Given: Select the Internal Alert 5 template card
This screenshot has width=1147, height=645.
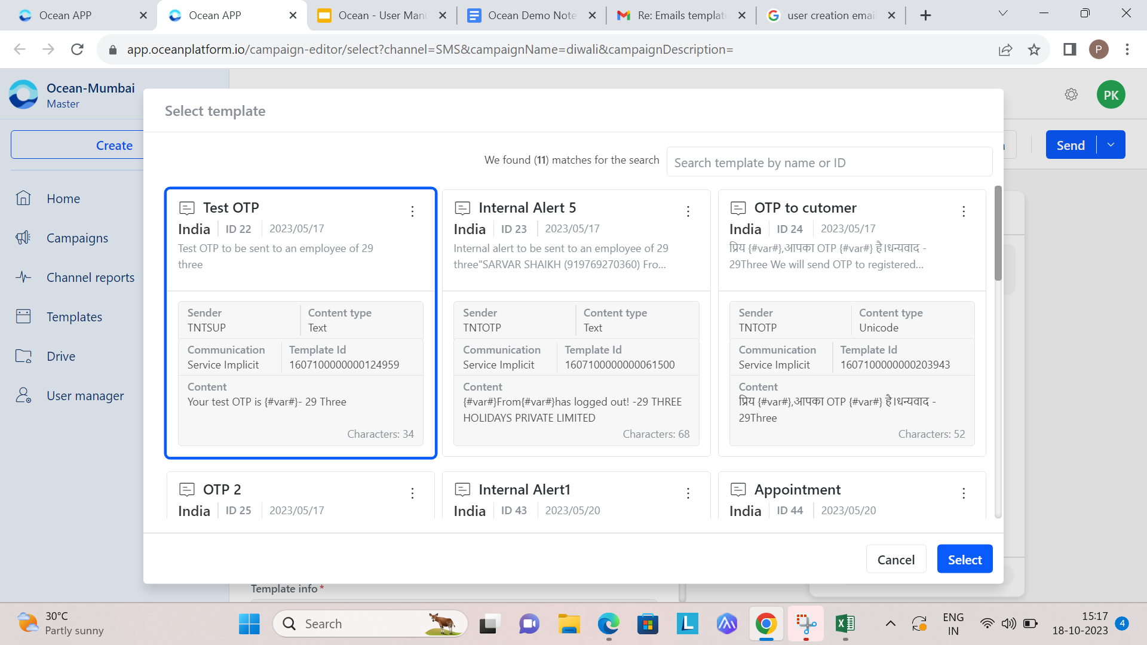Looking at the screenshot, I should 576,323.
